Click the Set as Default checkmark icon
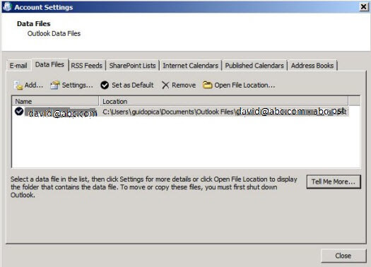 pos(105,85)
